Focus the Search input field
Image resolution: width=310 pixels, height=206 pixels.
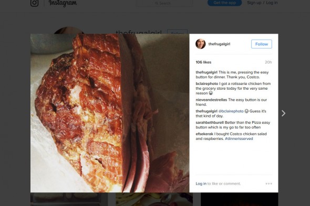pos(164,3)
